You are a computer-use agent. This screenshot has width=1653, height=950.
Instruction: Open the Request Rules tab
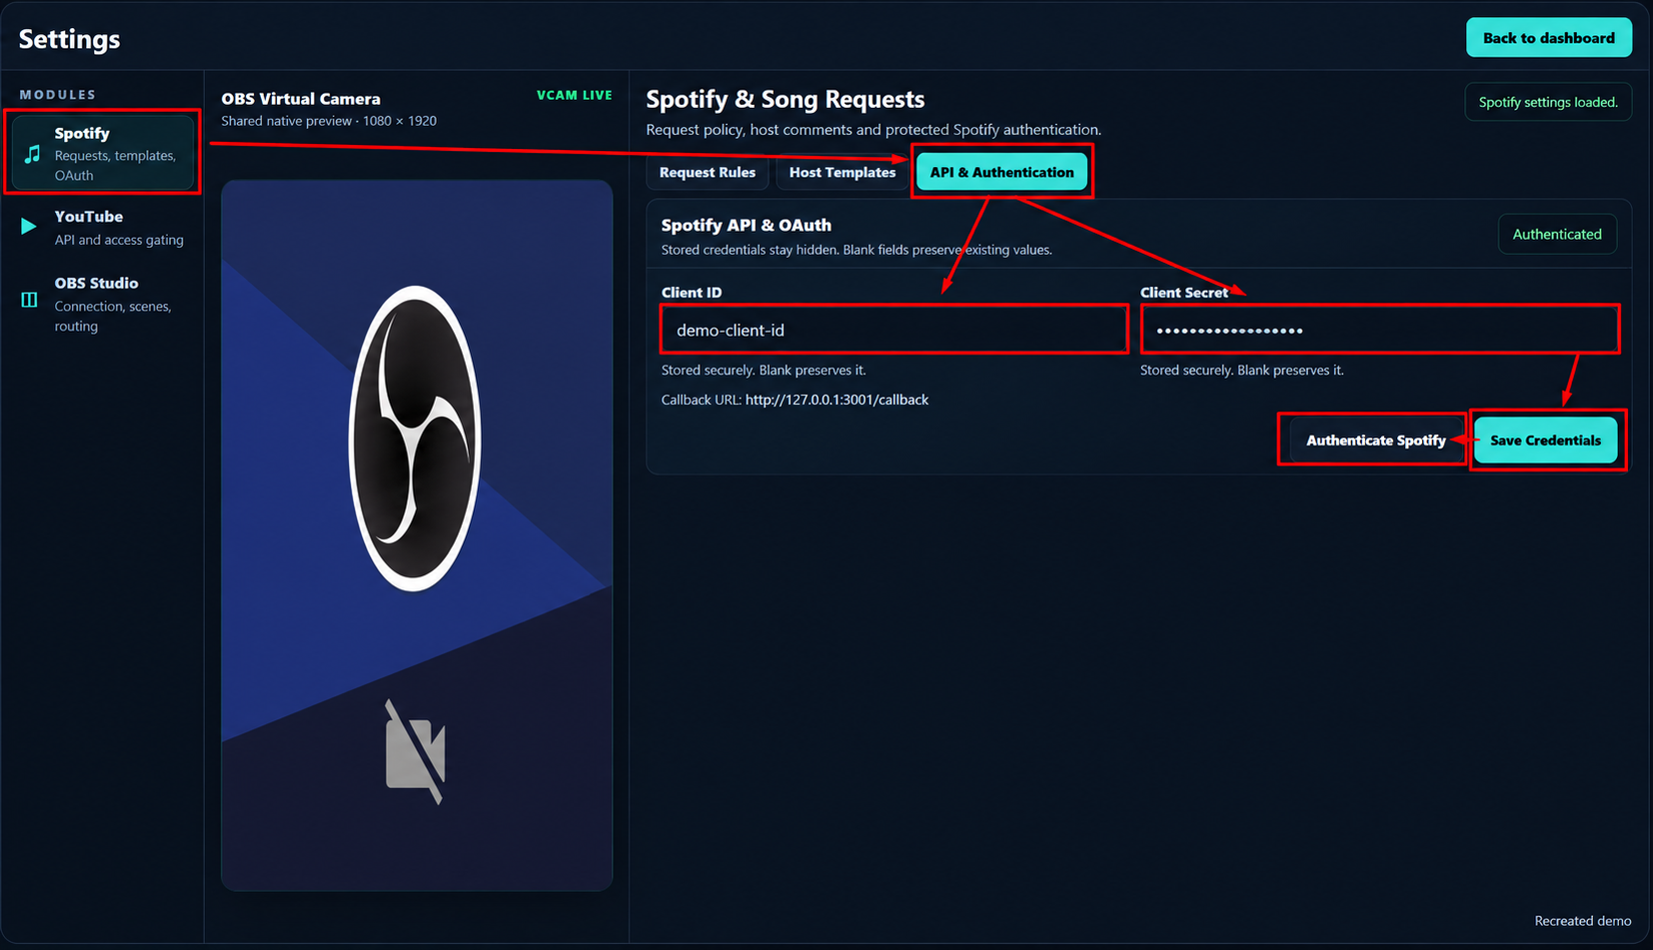pos(708,172)
